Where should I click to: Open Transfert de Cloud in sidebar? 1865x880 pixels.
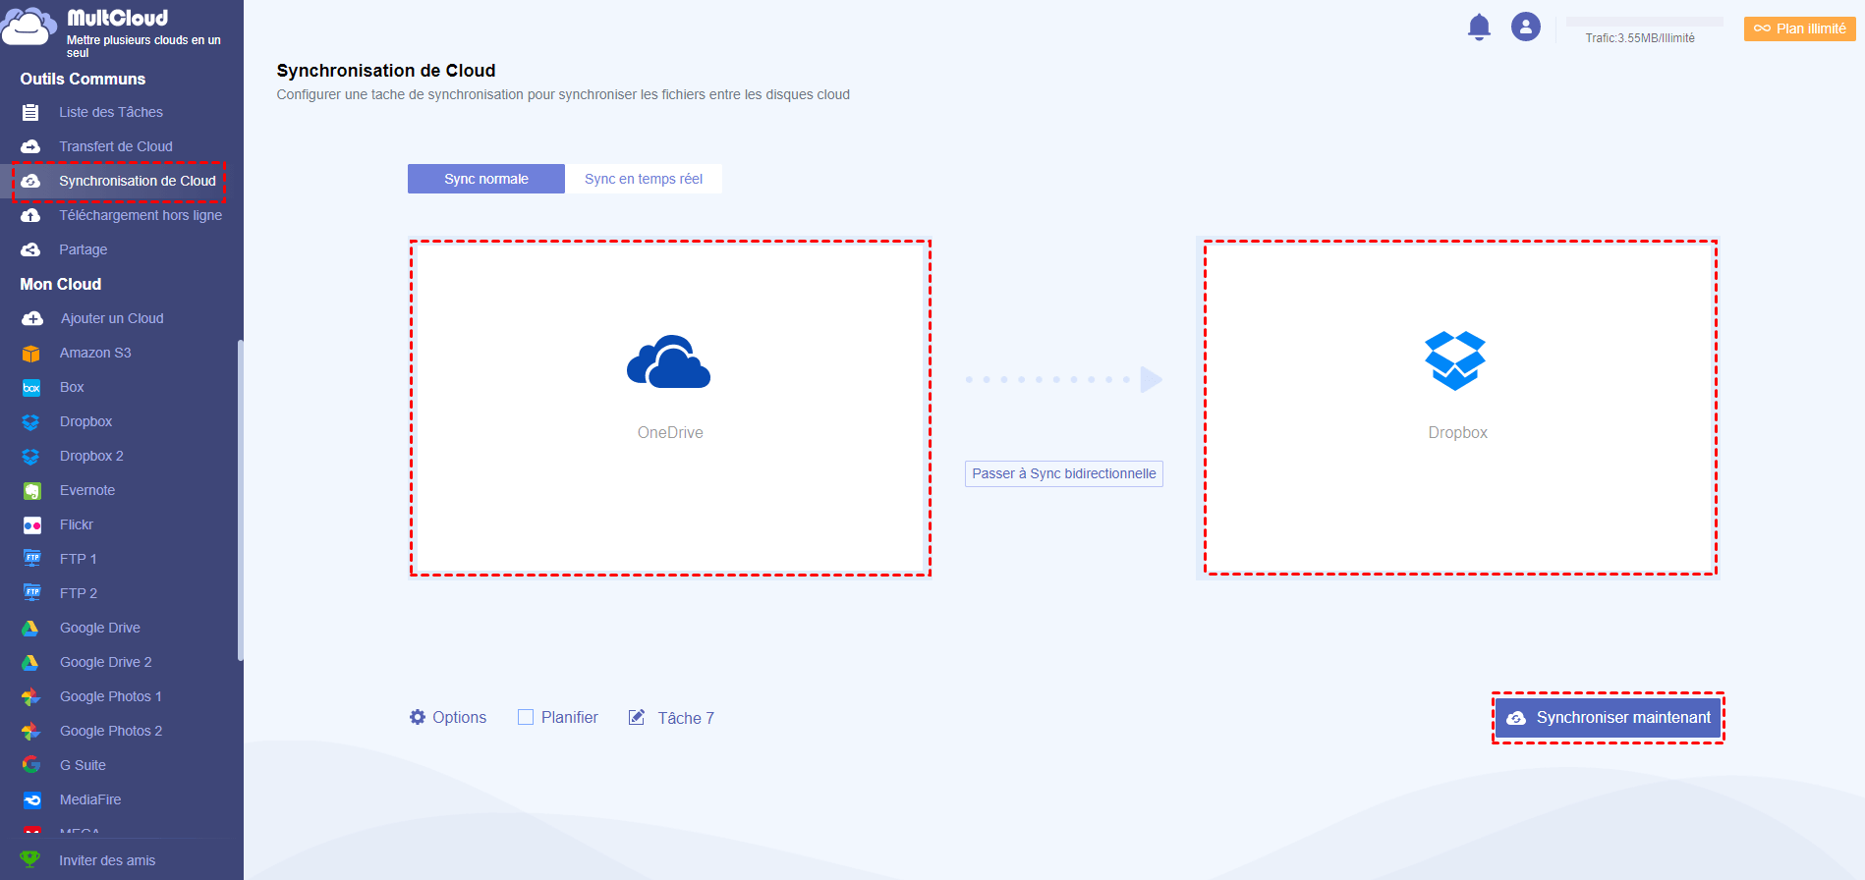pyautogui.click(x=116, y=146)
